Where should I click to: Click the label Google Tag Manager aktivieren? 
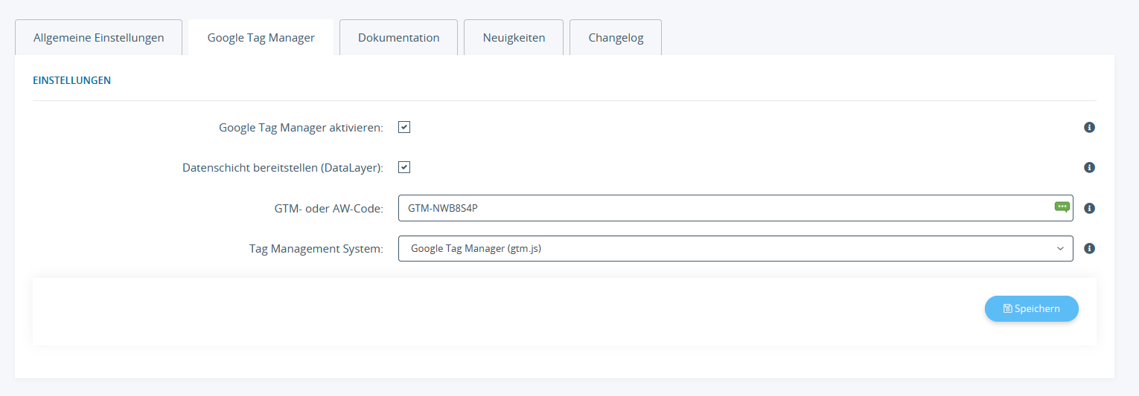point(301,128)
